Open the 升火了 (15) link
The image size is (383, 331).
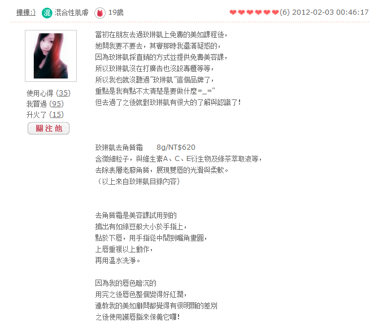coord(45,115)
